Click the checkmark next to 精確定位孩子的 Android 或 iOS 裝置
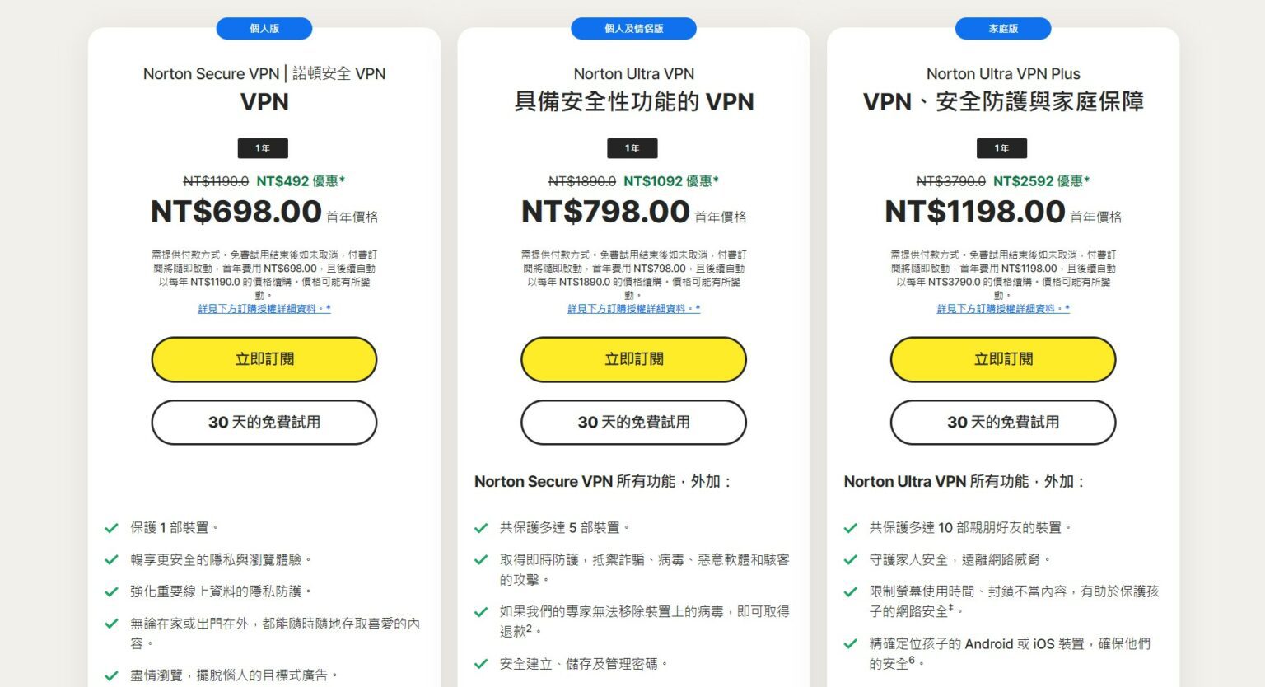The height and width of the screenshot is (687, 1265). [849, 645]
